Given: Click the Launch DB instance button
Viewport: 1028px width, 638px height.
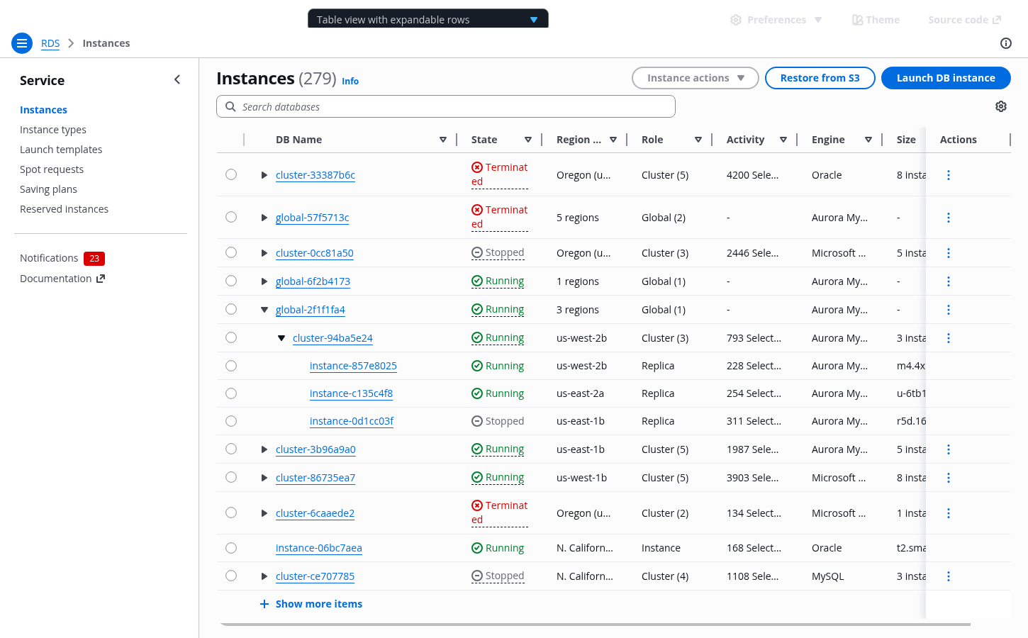Looking at the screenshot, I should pos(945,78).
